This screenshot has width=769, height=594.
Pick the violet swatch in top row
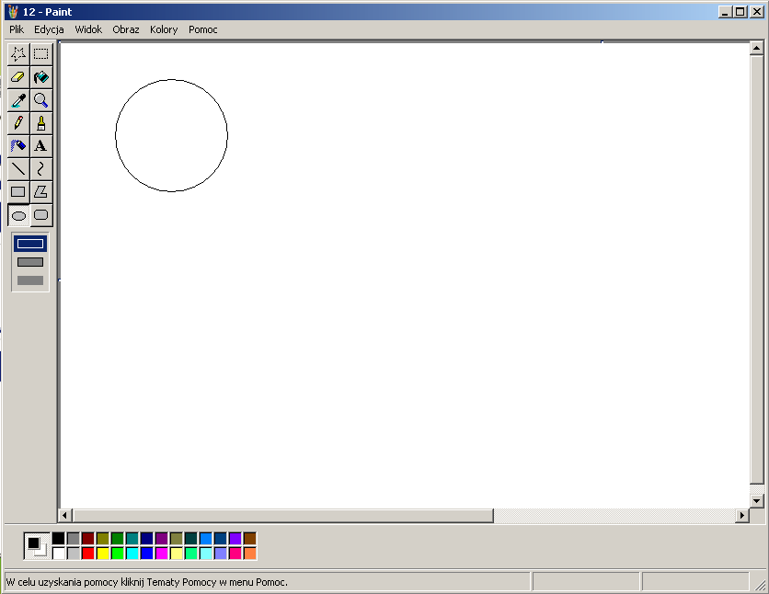[x=235, y=539]
